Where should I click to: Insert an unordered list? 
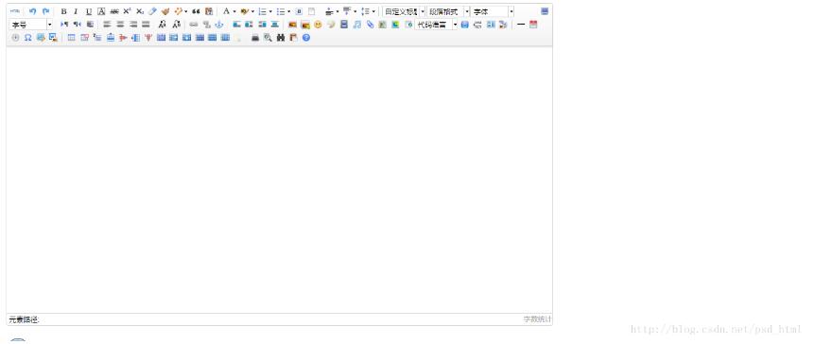[281, 11]
